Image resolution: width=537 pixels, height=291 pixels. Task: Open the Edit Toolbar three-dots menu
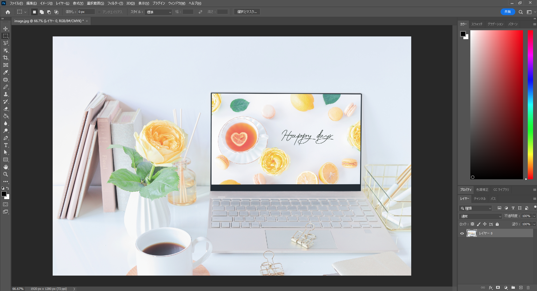coord(6,182)
